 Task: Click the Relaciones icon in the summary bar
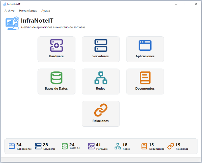tap(171, 146)
